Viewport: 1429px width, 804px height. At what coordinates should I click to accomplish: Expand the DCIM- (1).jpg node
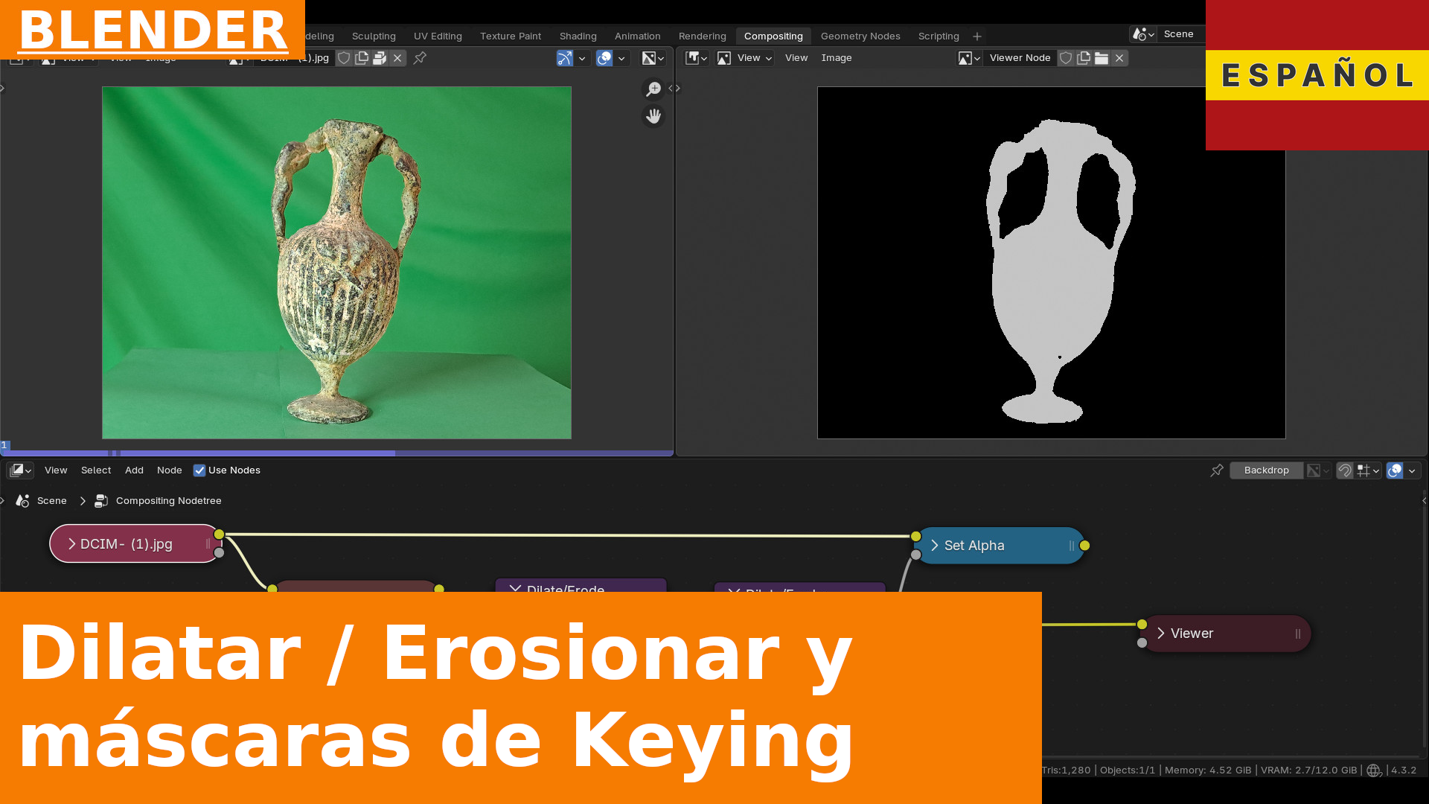72,544
